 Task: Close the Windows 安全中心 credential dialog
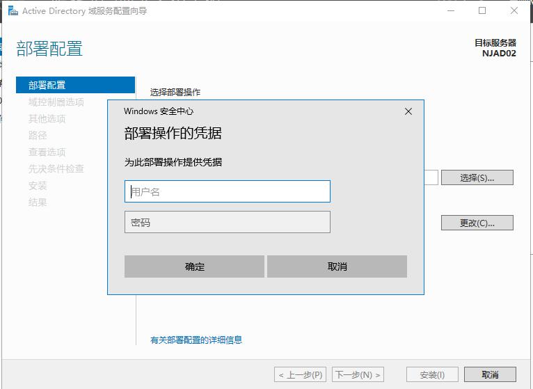tap(408, 111)
